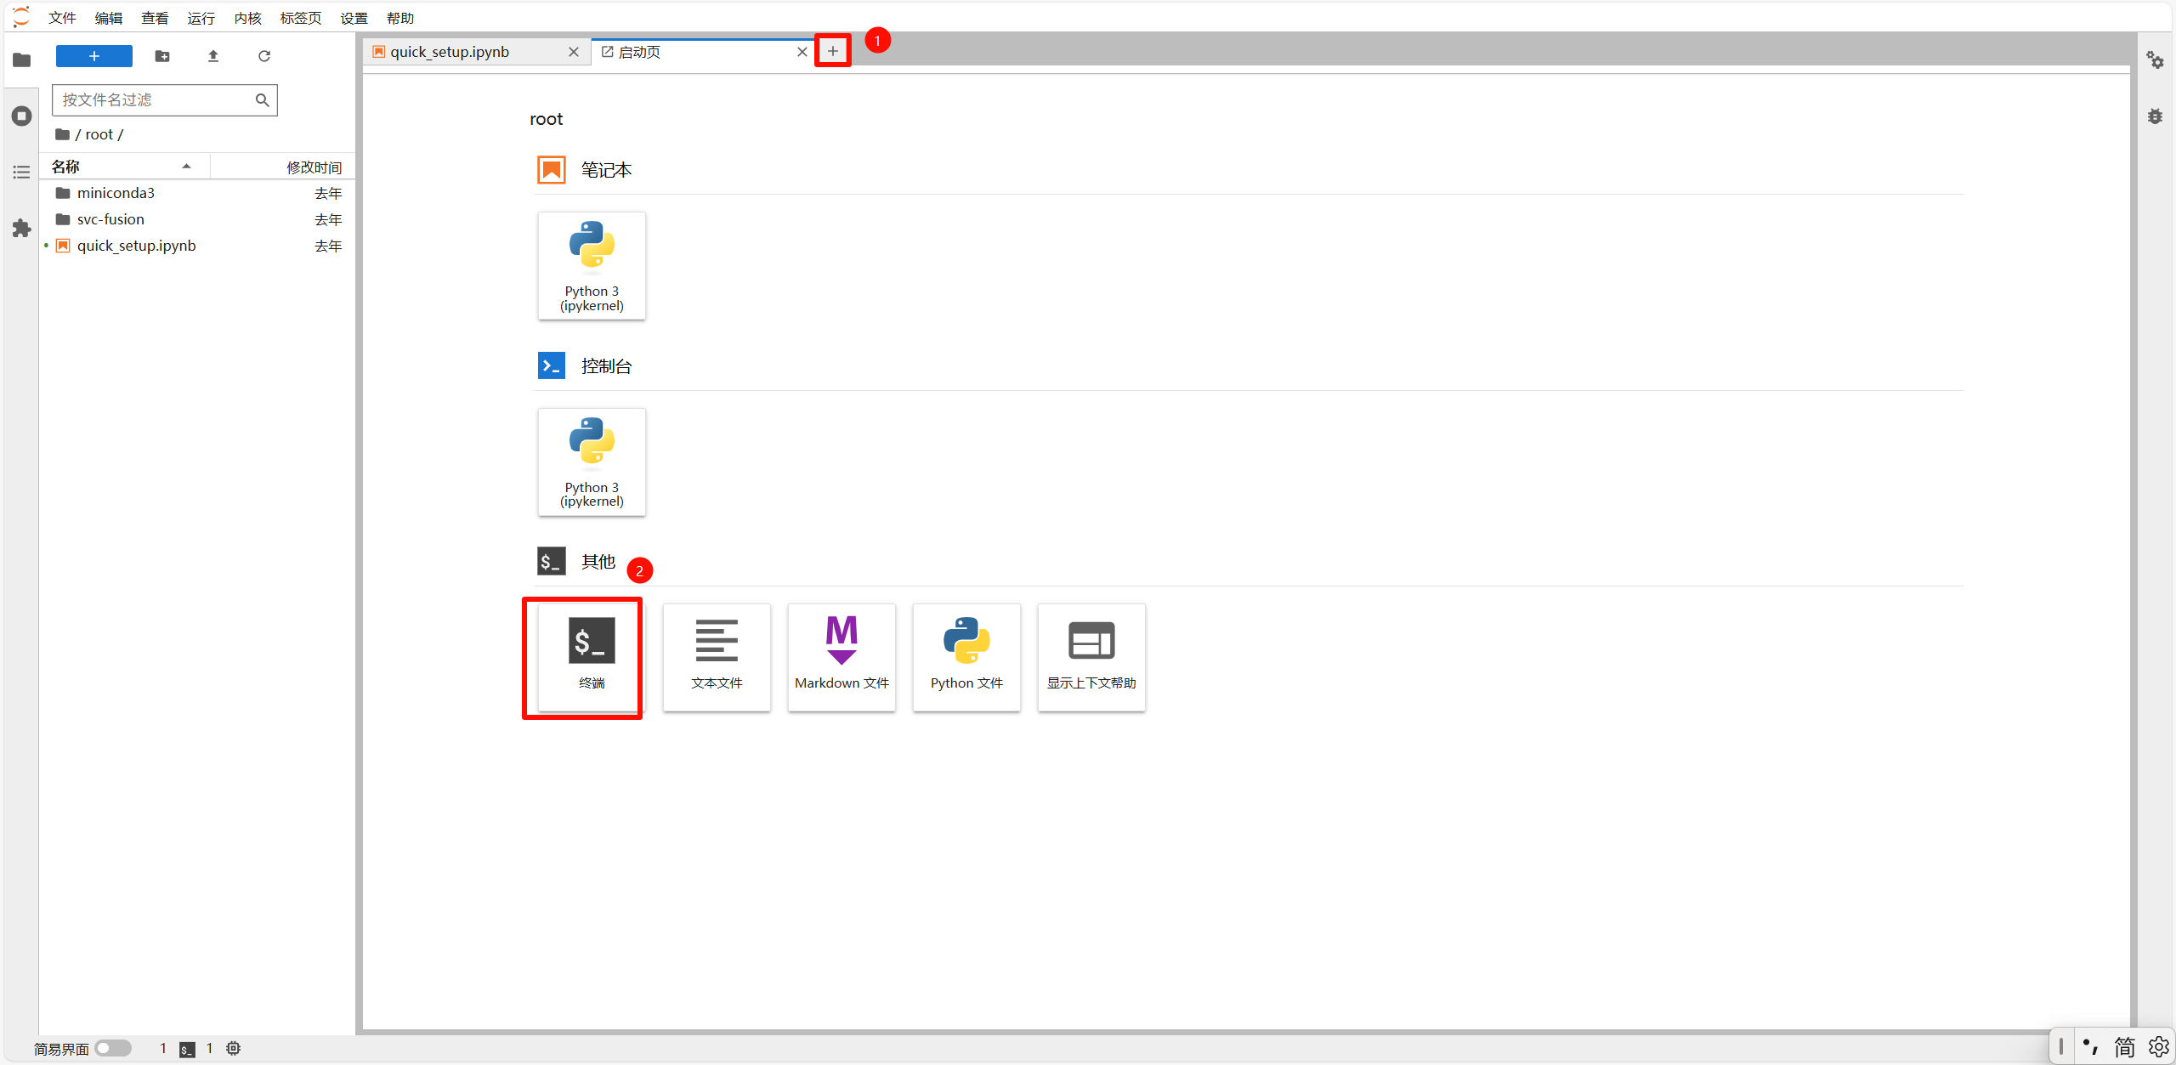Open the Extension Manager sidebar

pos(21,228)
